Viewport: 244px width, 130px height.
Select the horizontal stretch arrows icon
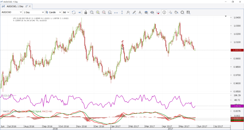(116, 12)
